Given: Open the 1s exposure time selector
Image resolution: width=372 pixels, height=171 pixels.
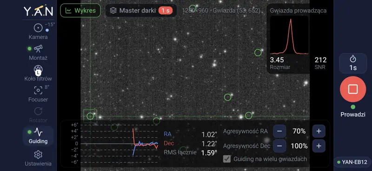Looking at the screenshot, I should 353,63.
